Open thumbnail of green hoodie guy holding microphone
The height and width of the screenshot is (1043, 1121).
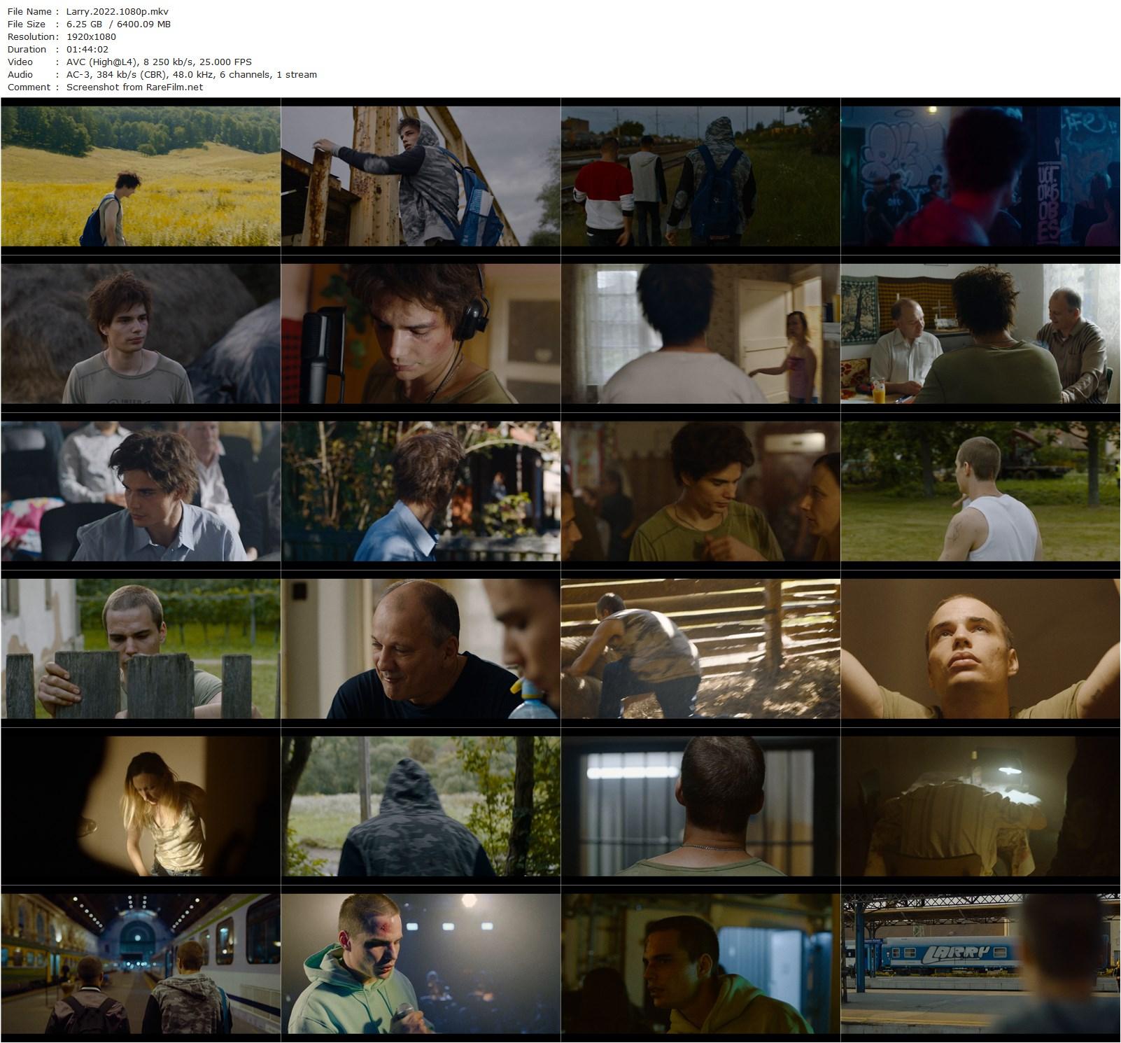(x=421, y=963)
